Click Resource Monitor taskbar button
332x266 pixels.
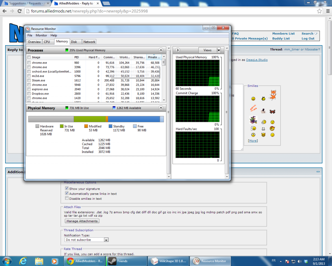[x=210, y=261]
